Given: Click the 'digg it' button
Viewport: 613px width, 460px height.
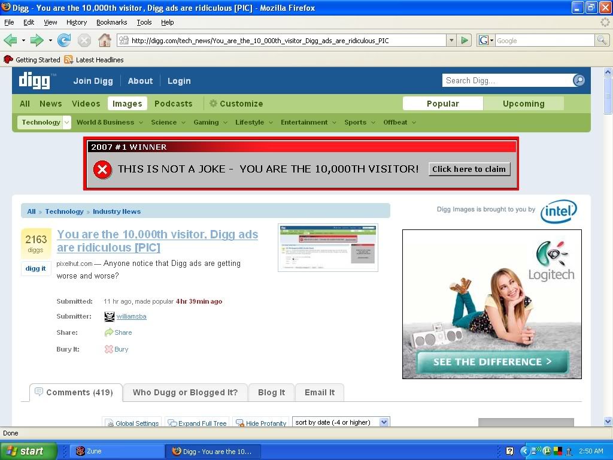Looking at the screenshot, I should click(35, 268).
